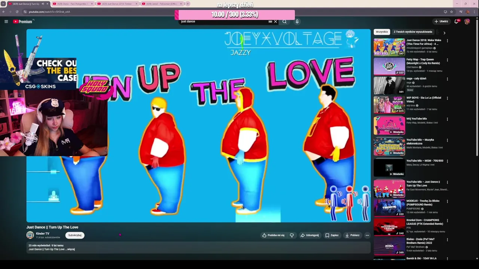
Task: Run search with the magnifier button
Action: (x=284, y=22)
